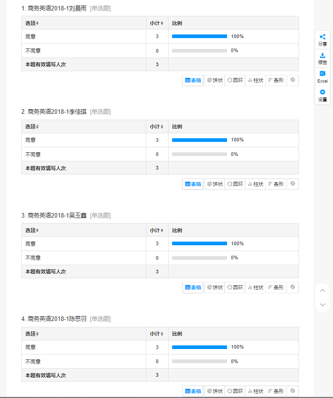This screenshot has width=333, height=398.
Task: Click the 100% blue bar in question 1
Action: 199,36
